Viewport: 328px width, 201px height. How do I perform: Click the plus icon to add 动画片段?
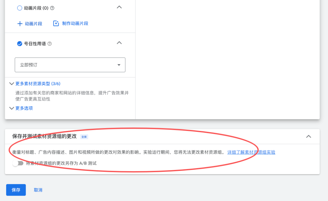[x=20, y=24]
